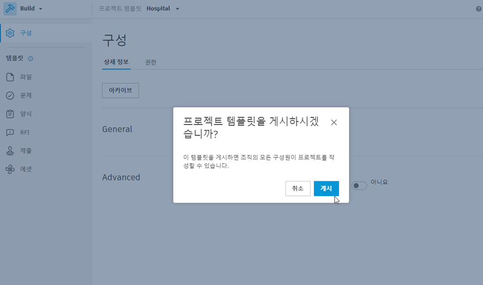Switch to the 상세 정보 tab
This screenshot has width=483, height=285.
coord(116,62)
